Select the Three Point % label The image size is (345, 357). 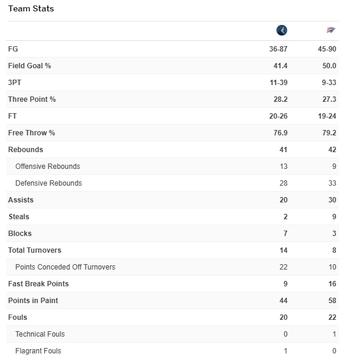coord(32,99)
